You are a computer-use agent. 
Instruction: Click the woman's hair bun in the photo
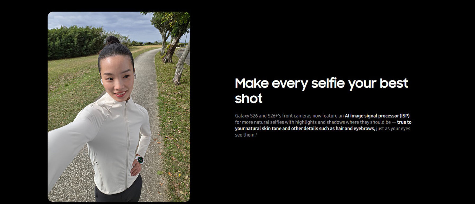tap(112, 40)
